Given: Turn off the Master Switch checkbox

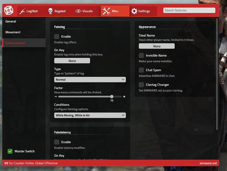Looking at the screenshot, I should 10,151.
